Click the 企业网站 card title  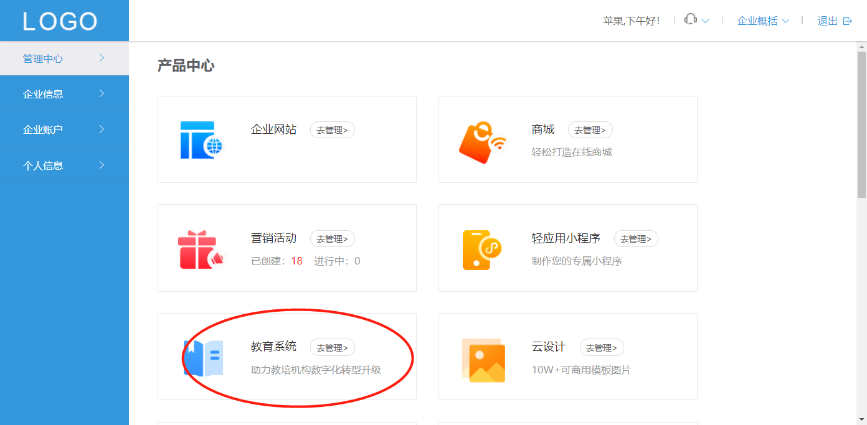click(273, 129)
